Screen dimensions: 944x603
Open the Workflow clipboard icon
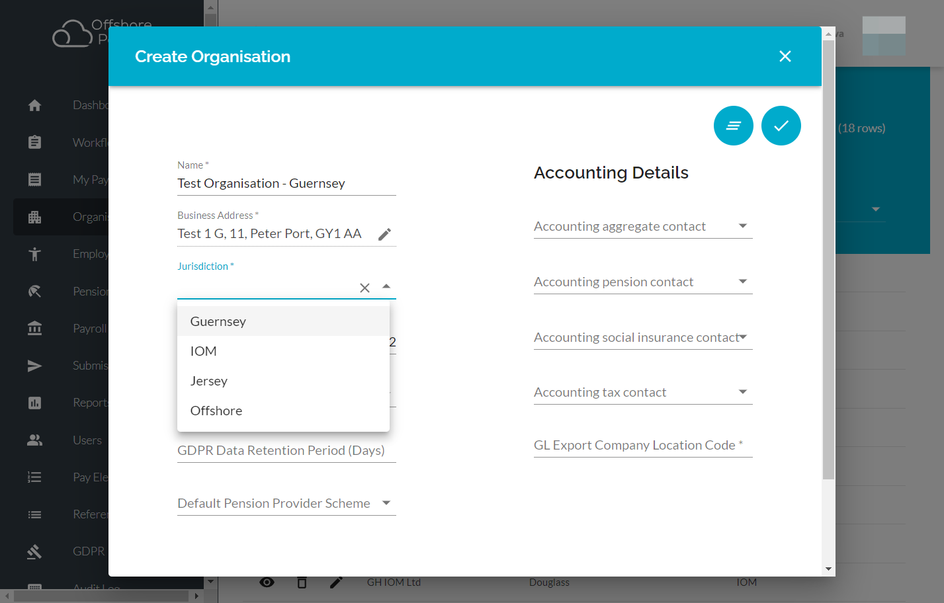(35, 142)
